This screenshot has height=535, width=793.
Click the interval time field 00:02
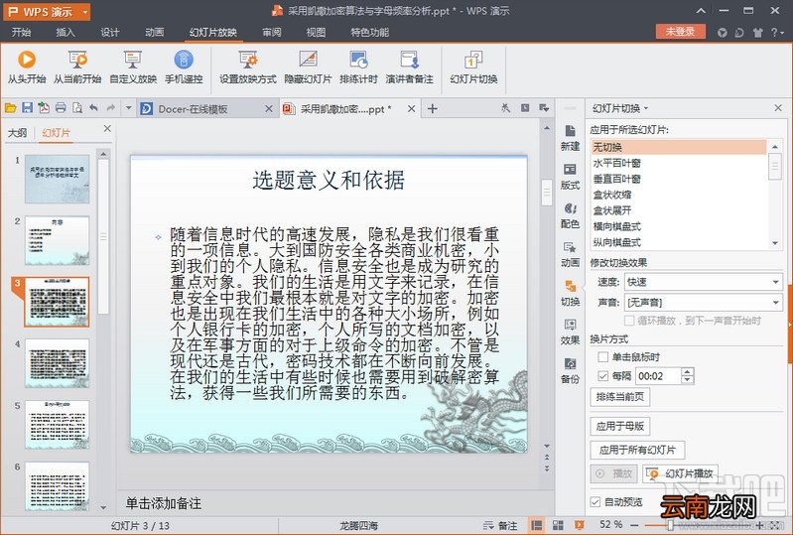tap(658, 376)
